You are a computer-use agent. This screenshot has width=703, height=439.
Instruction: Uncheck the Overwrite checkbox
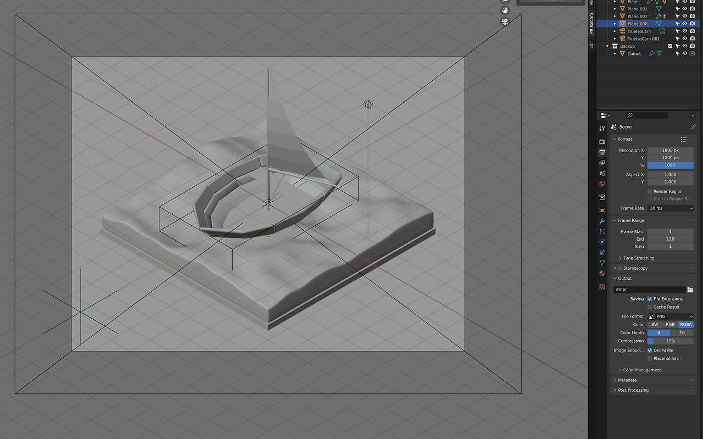click(650, 350)
